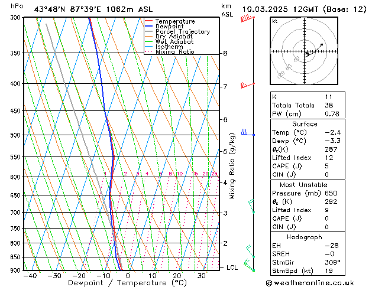The height and width of the screenshot is (287, 372).
Task: Click the Surface section heading
Action: 305,124
